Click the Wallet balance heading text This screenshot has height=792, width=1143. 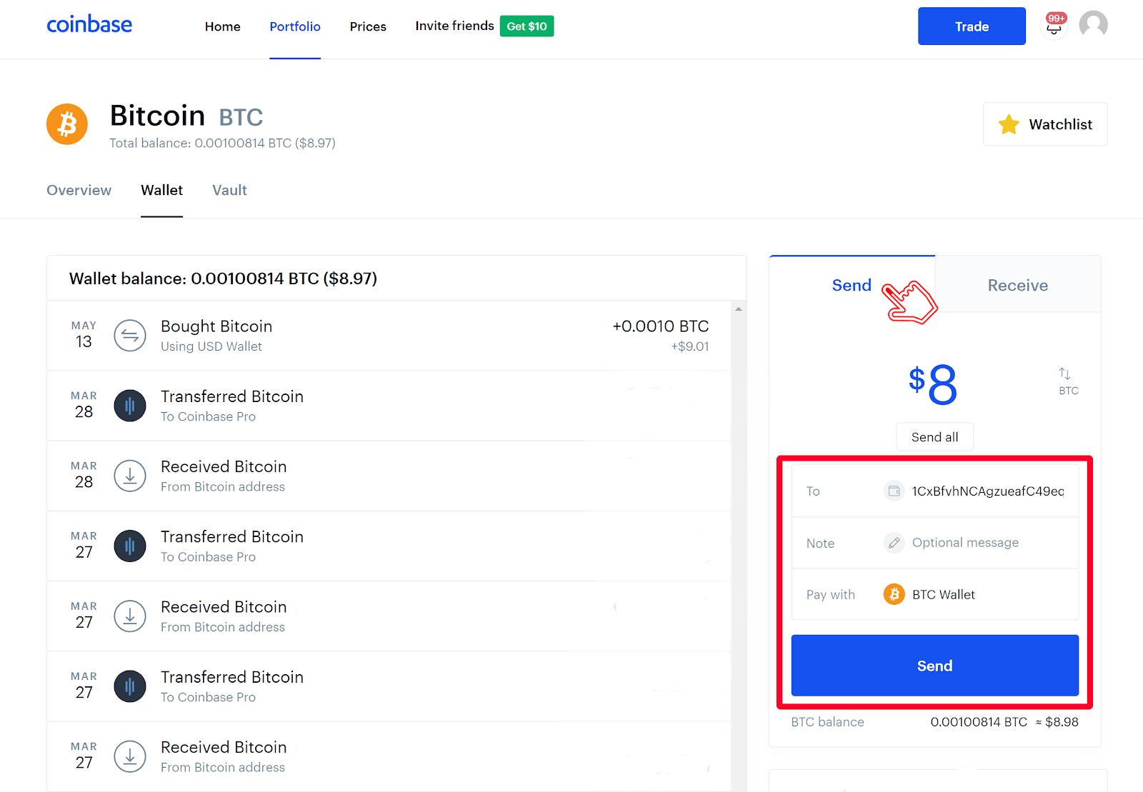[223, 279]
